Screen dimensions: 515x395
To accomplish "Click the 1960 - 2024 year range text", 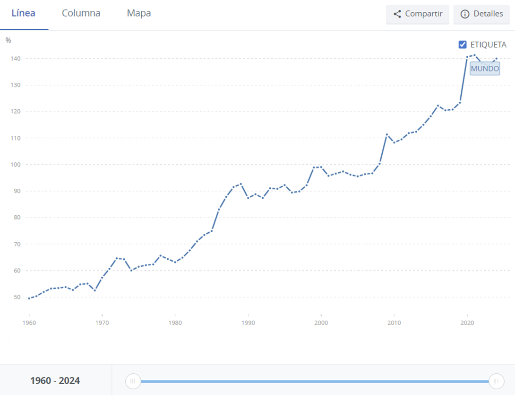I will tap(55, 381).
